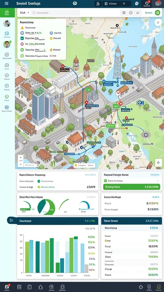Screen dimensions: 164x292
Task: Click the green progress bar in the right panel
Action: pos(132,187)
